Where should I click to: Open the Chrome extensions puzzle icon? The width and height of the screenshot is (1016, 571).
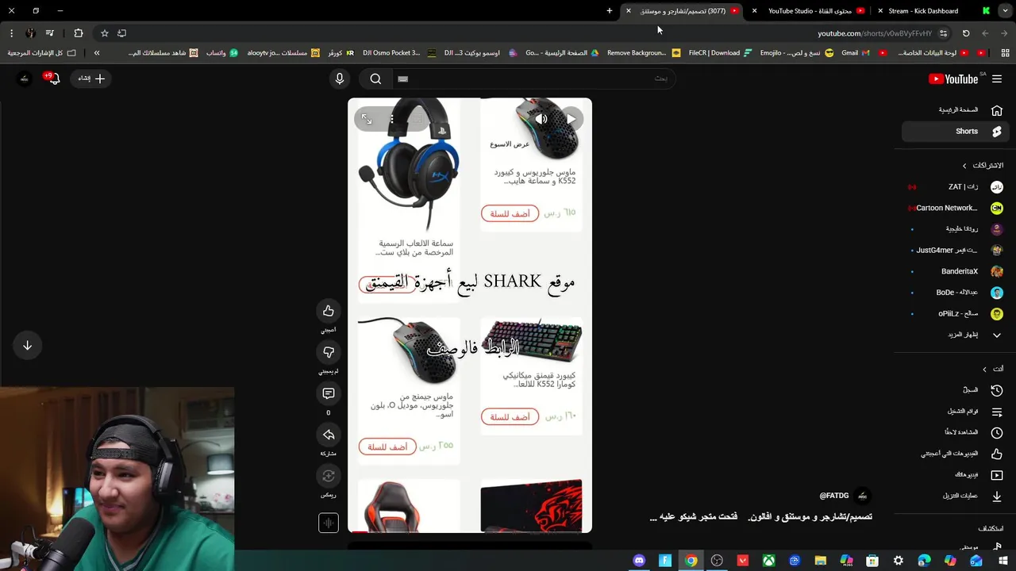(78, 33)
